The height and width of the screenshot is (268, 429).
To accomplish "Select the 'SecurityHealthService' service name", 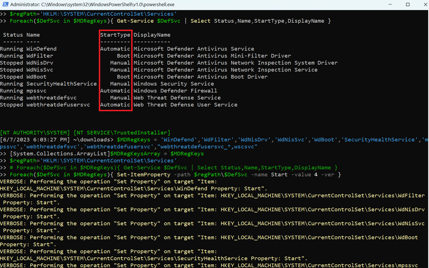I will (x=62, y=84).
